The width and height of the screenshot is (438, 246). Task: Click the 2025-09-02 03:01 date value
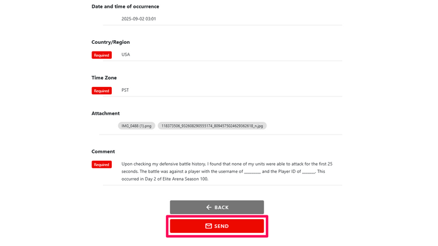[138, 19]
